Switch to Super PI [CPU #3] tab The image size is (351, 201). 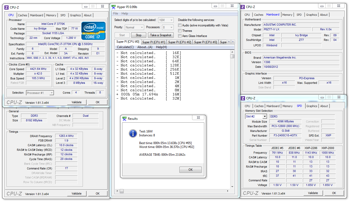(x=205, y=42)
